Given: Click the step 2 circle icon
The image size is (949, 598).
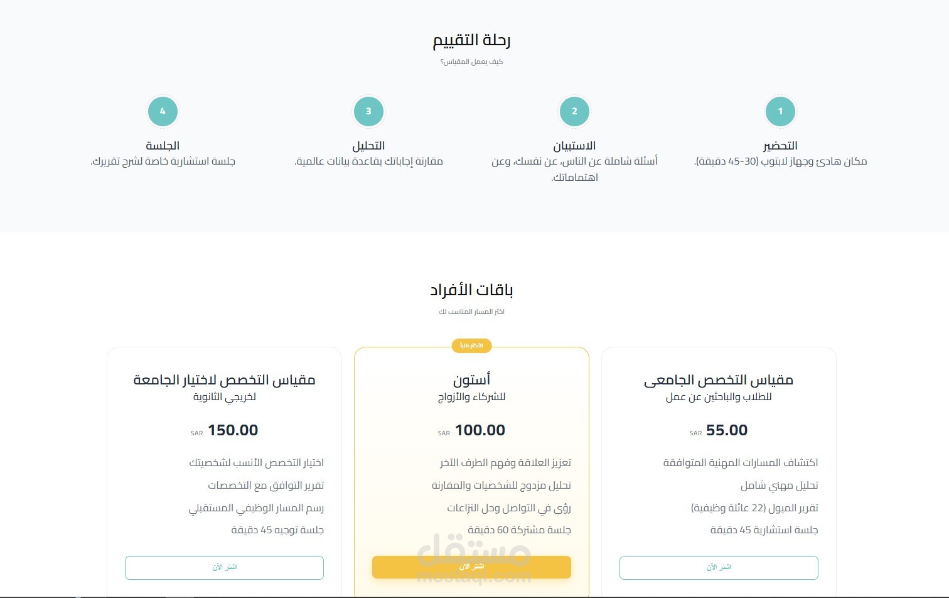Looking at the screenshot, I should tap(574, 111).
